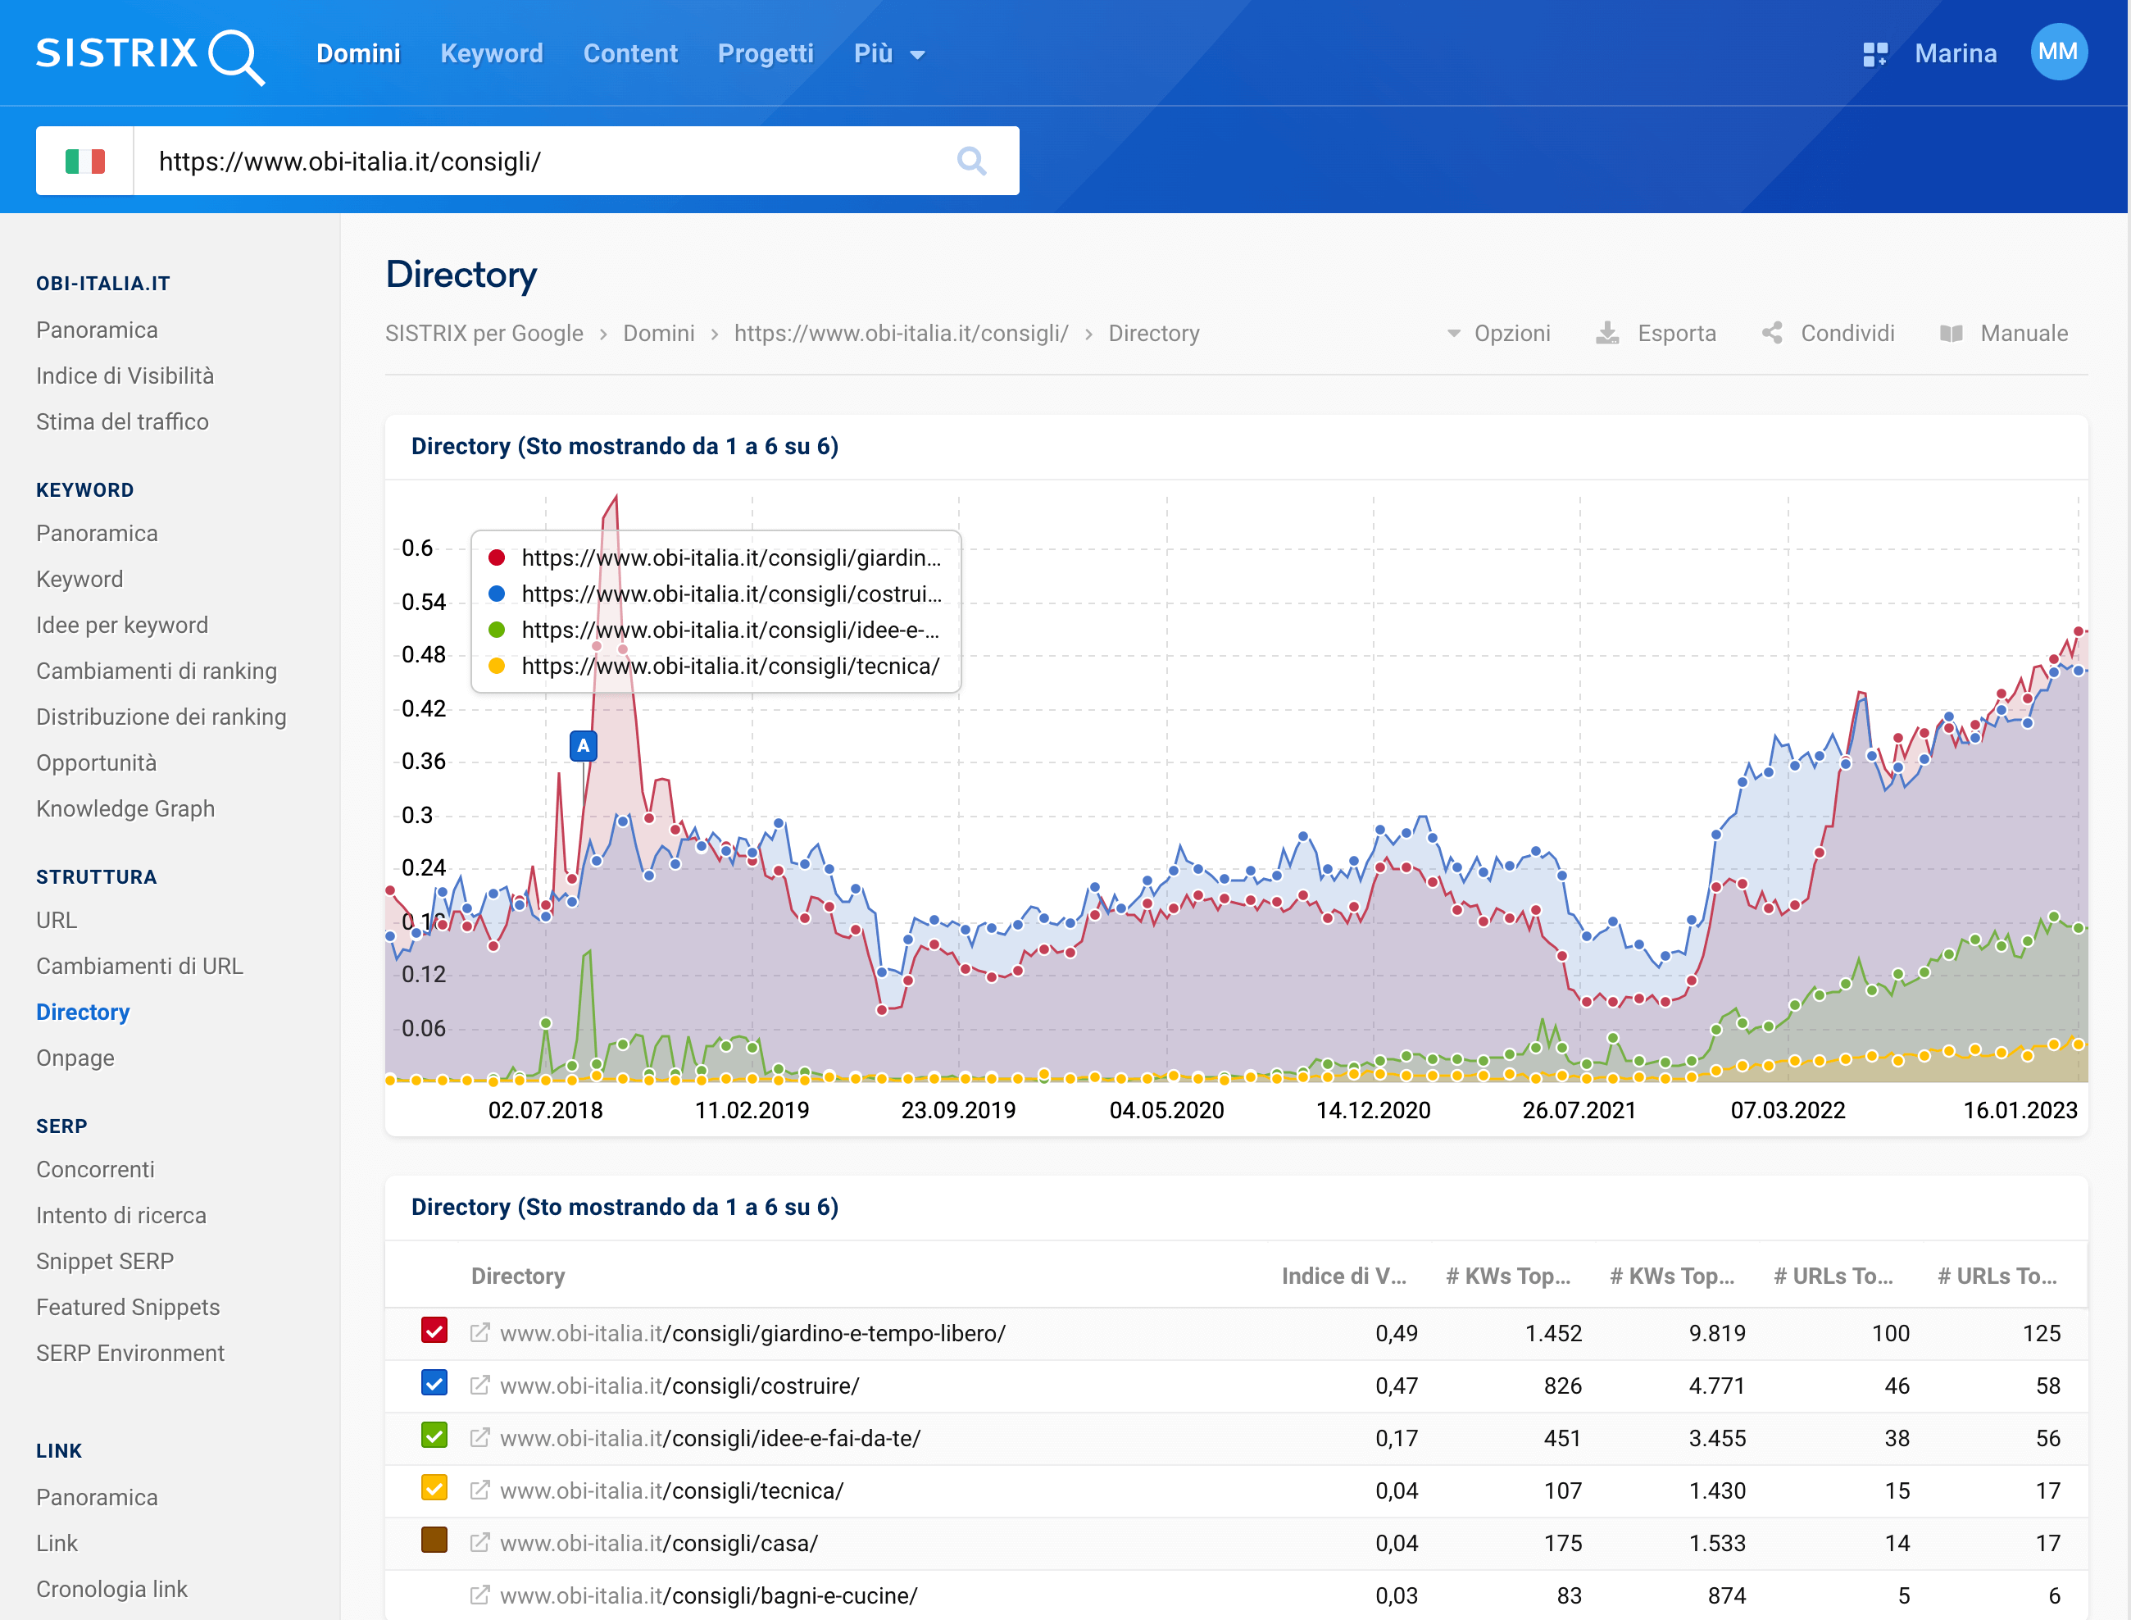Screen dimensions: 2131x1620
Task: Open the Link item under LINK section
Action: click(57, 1544)
